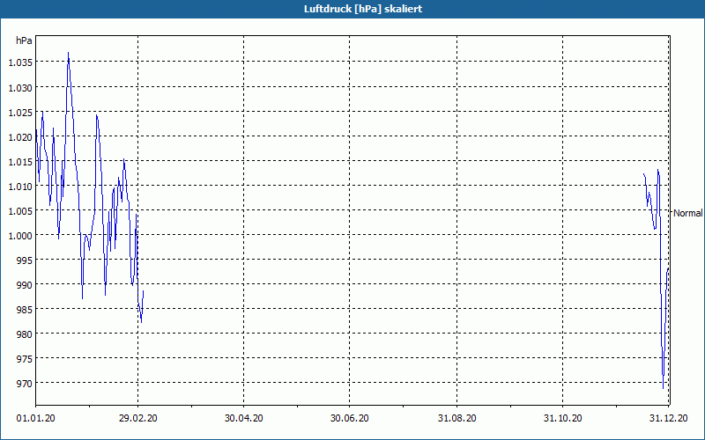The image size is (705, 440).
Task: Click the 1.030 value on the y-axis
Action: [x=20, y=87]
